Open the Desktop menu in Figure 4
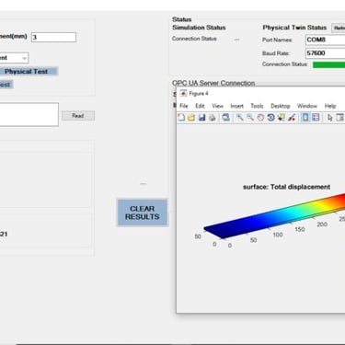 tap(281, 106)
